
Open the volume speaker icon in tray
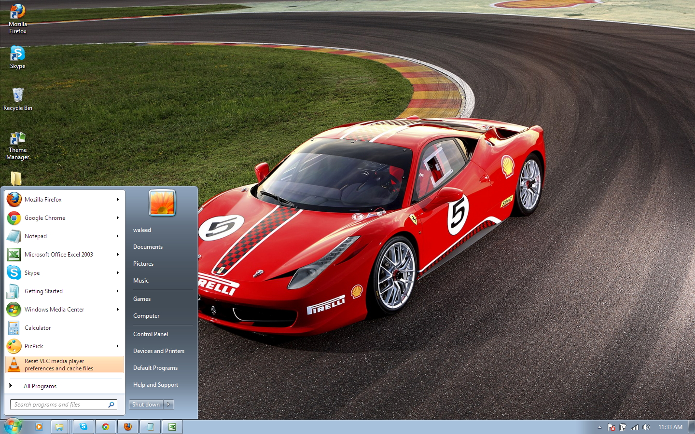pos(646,427)
